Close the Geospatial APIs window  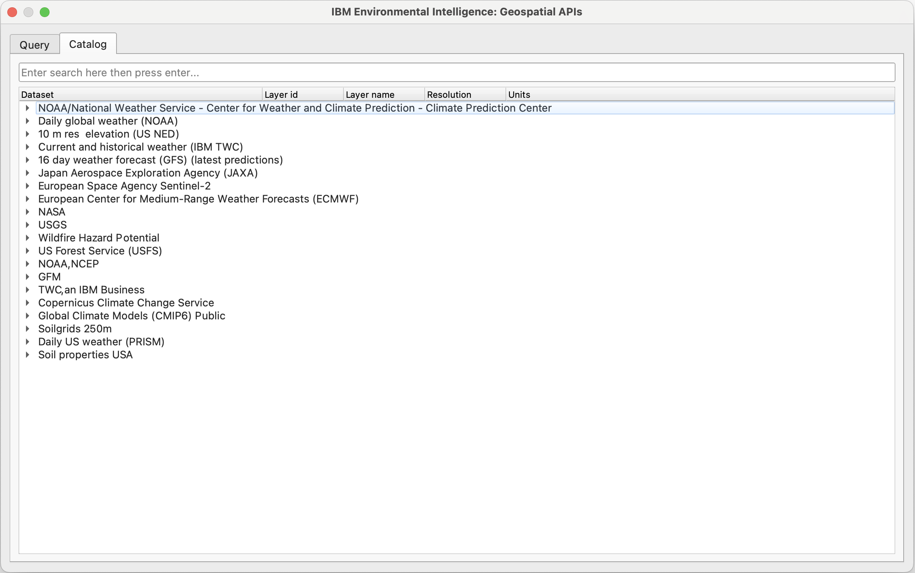pyautogui.click(x=12, y=12)
